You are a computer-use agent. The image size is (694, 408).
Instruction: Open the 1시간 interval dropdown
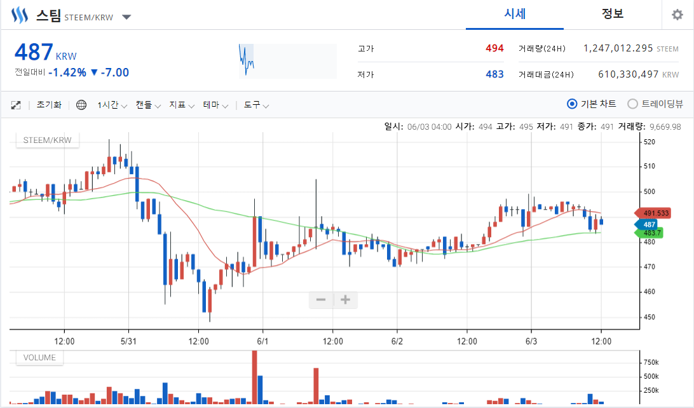(x=112, y=105)
